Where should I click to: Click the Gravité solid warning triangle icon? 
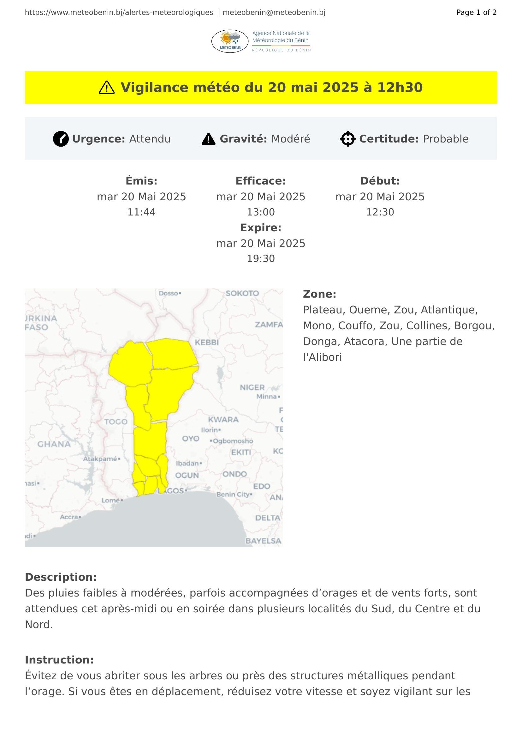(x=209, y=139)
